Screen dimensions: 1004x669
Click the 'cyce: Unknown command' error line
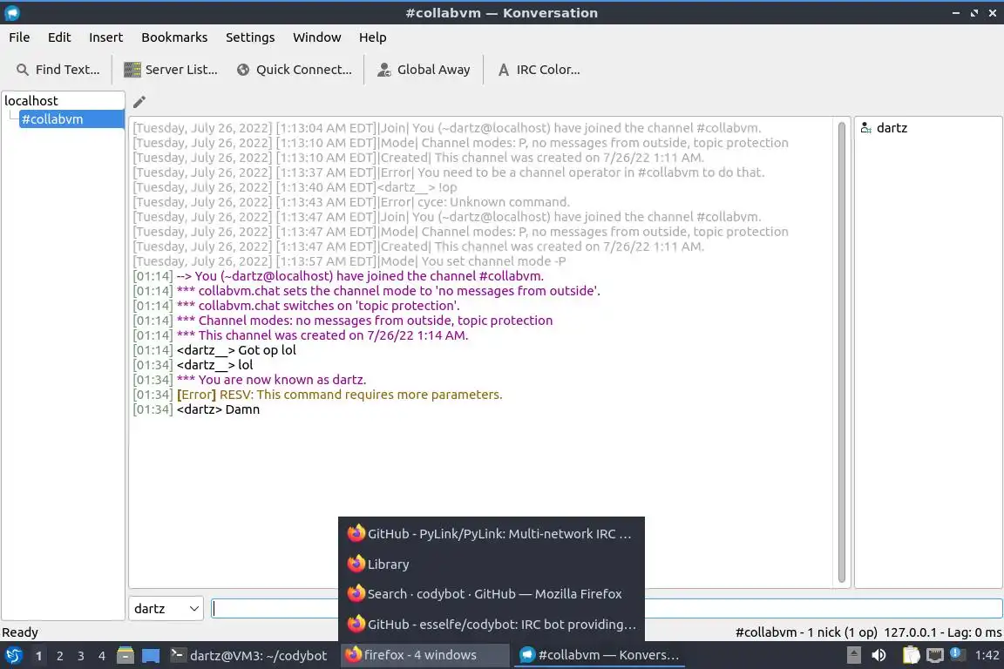[x=351, y=202]
